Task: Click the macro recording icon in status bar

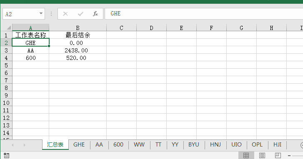Action: pyautogui.click(x=6, y=156)
